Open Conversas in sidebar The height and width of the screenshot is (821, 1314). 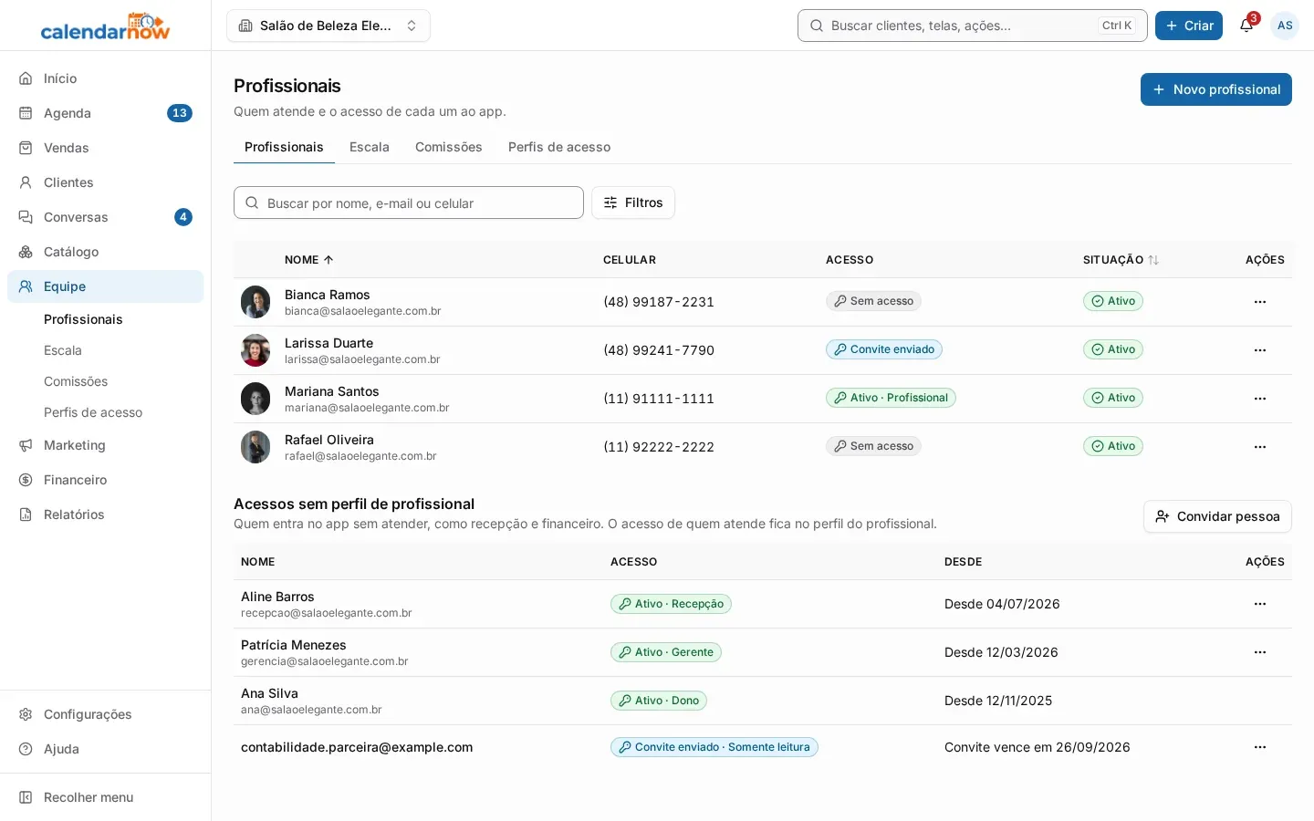tap(105, 217)
